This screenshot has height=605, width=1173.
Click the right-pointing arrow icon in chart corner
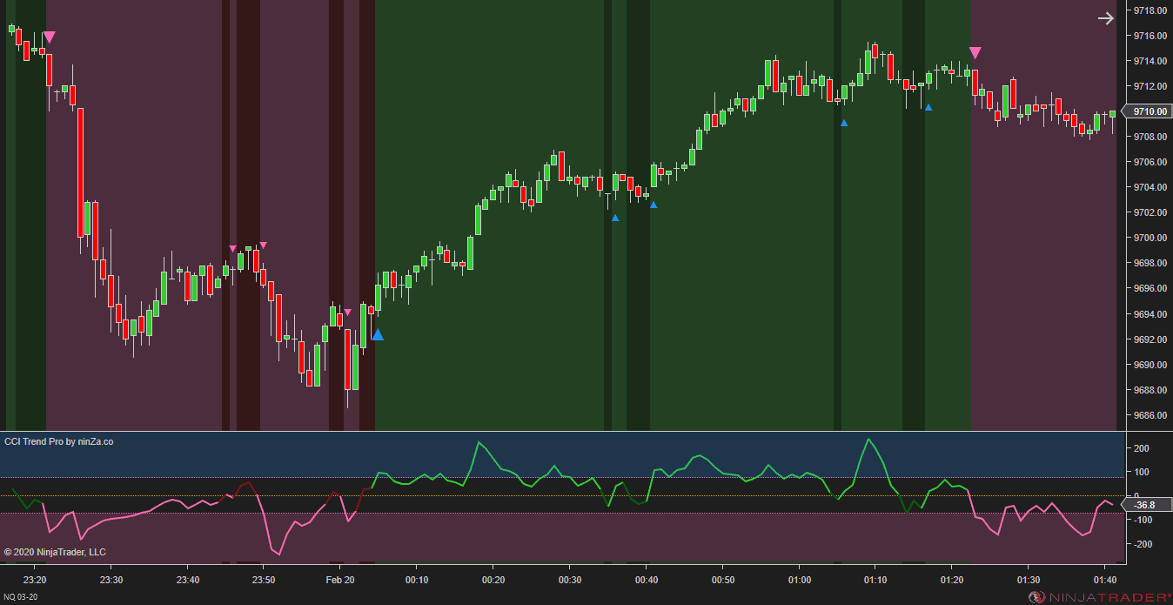(1105, 18)
